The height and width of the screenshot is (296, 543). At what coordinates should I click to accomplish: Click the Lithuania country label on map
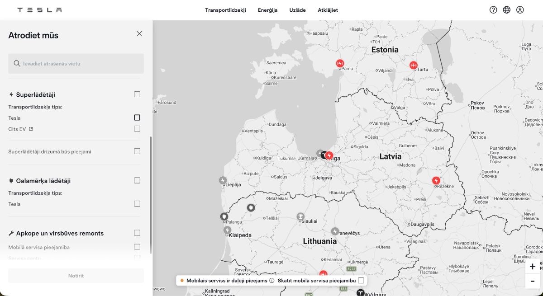tap(320, 241)
